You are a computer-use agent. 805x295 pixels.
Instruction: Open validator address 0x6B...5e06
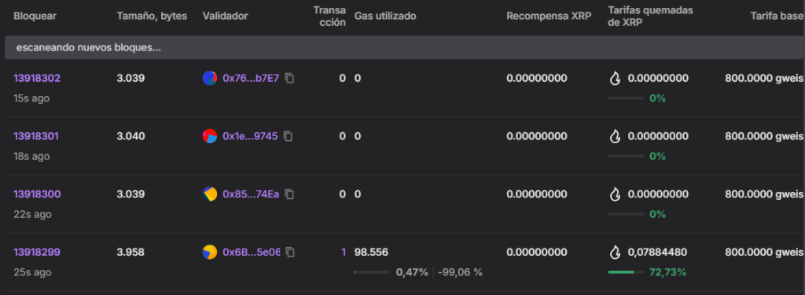pos(252,253)
